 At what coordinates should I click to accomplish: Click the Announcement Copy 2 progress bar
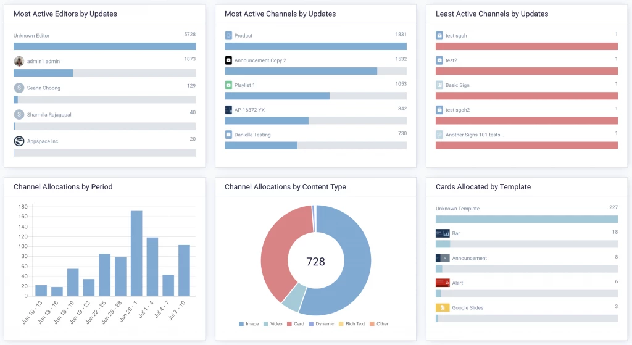[315, 72]
